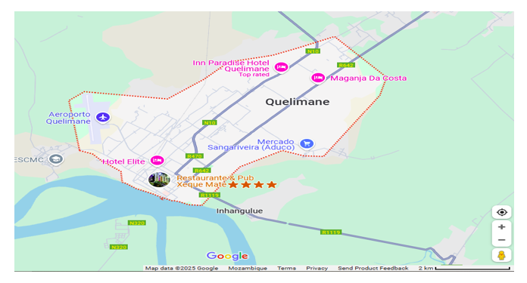Select Mercado Sangariveira shopping cart marker
Viewport: 527px width, 283px height.
(x=307, y=143)
